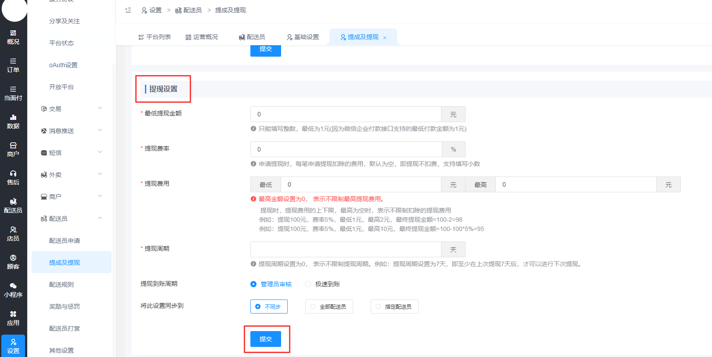Expand the 交易 menu group
Image resolution: width=712 pixels, height=357 pixels.
click(72, 109)
